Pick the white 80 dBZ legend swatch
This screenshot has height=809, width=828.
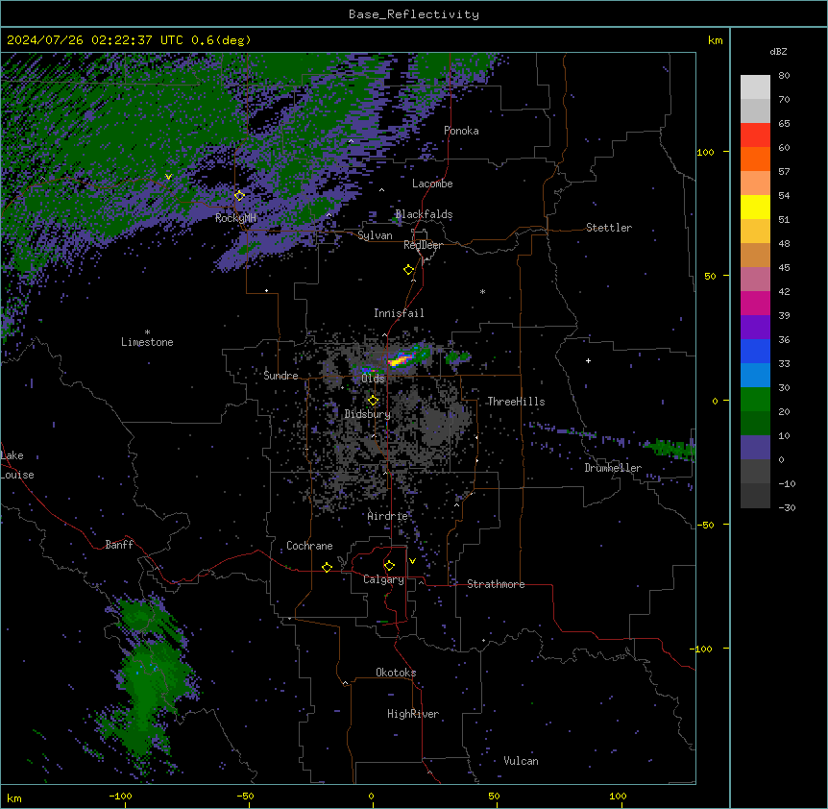click(x=755, y=87)
